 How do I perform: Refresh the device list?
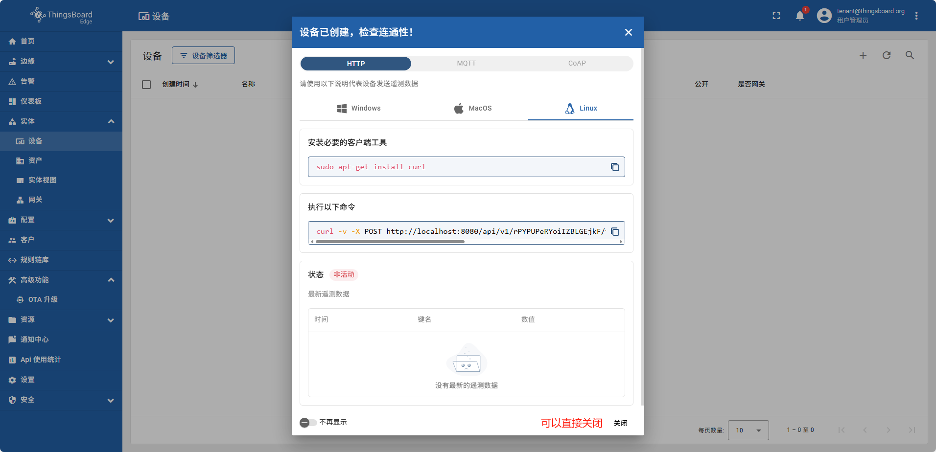pyautogui.click(x=886, y=56)
